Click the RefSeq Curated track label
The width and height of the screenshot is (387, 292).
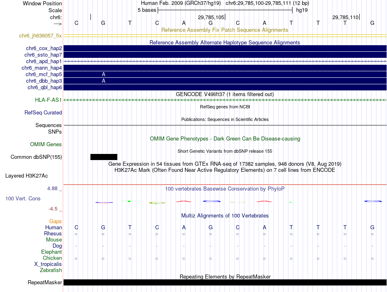(43, 112)
